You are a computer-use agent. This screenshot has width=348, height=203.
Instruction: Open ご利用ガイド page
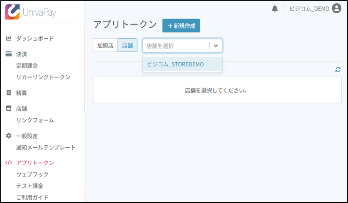click(x=32, y=197)
